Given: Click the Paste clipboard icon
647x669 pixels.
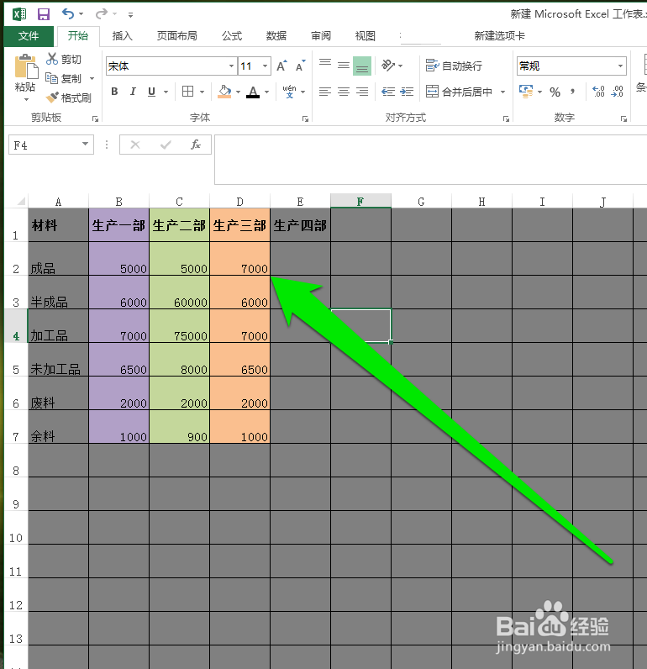Looking at the screenshot, I should tap(25, 67).
